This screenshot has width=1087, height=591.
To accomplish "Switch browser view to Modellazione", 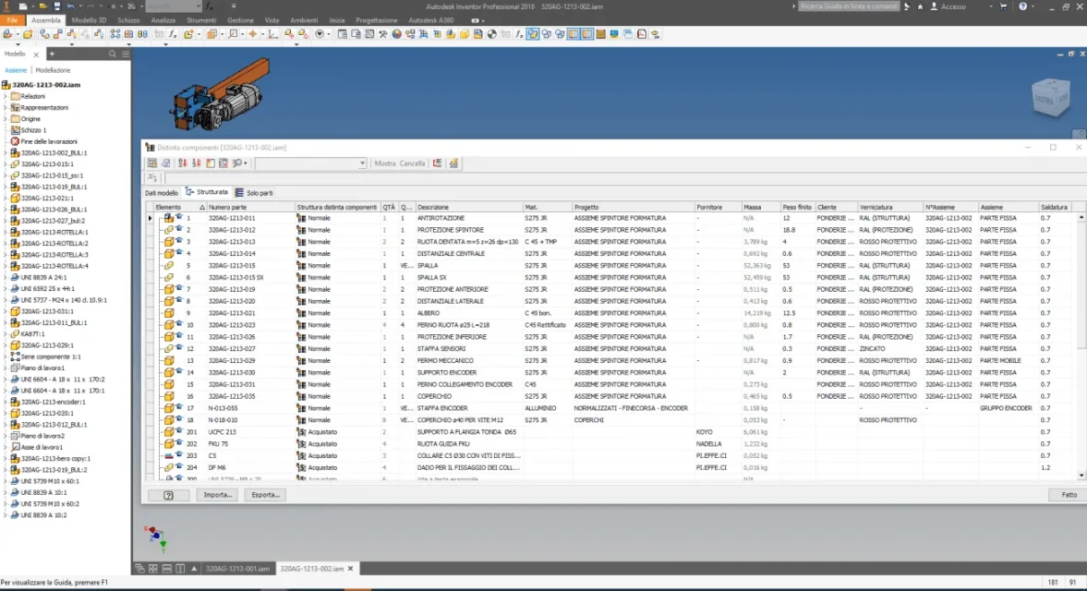I will coord(53,70).
